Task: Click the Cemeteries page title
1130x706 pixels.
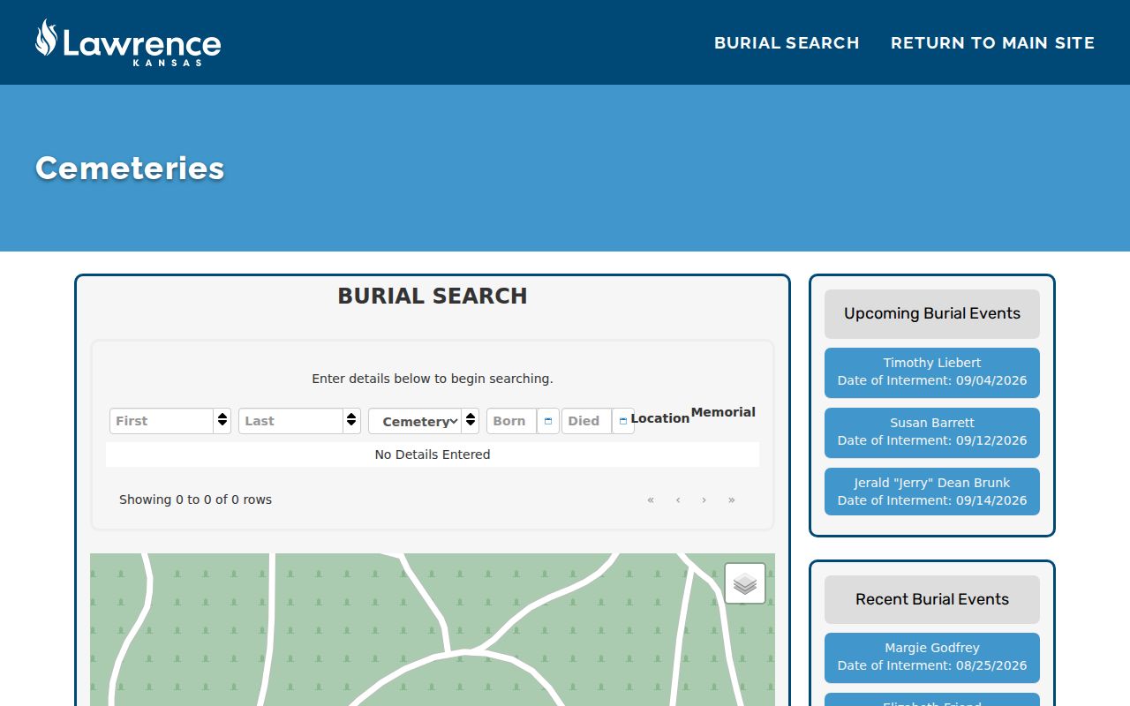Action: (x=130, y=168)
